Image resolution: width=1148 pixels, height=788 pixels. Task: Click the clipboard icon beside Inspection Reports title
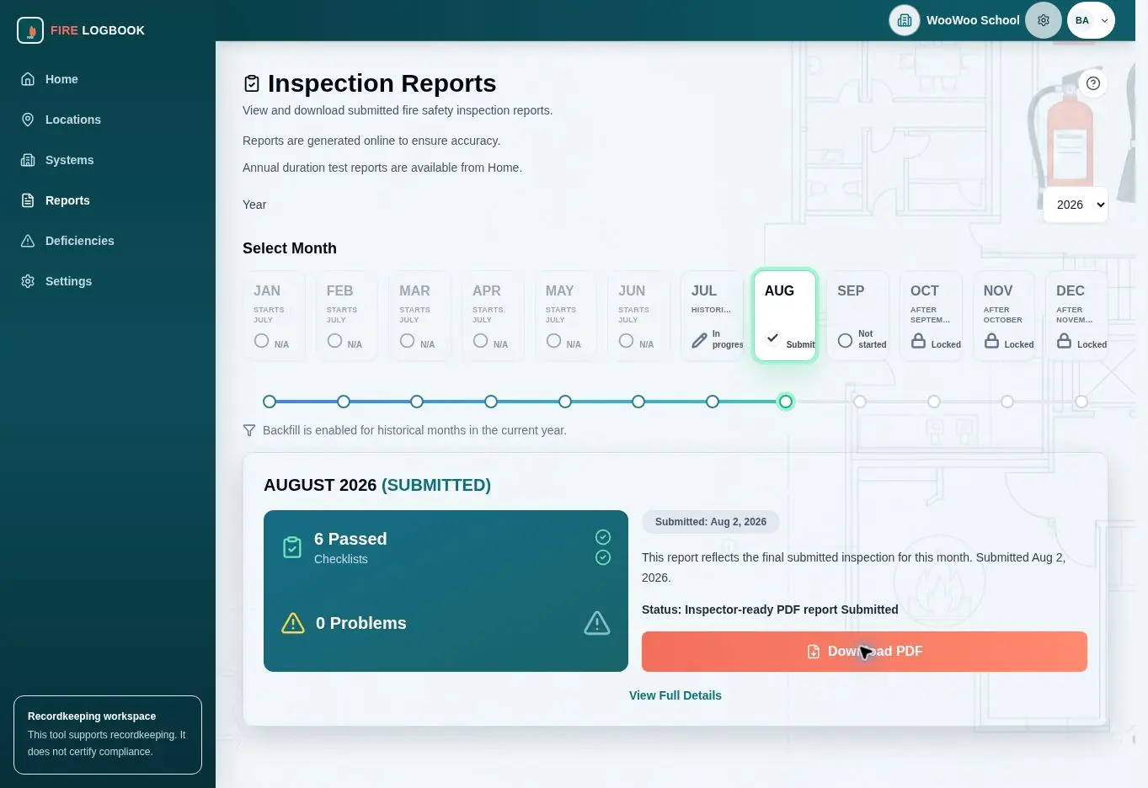tap(252, 83)
